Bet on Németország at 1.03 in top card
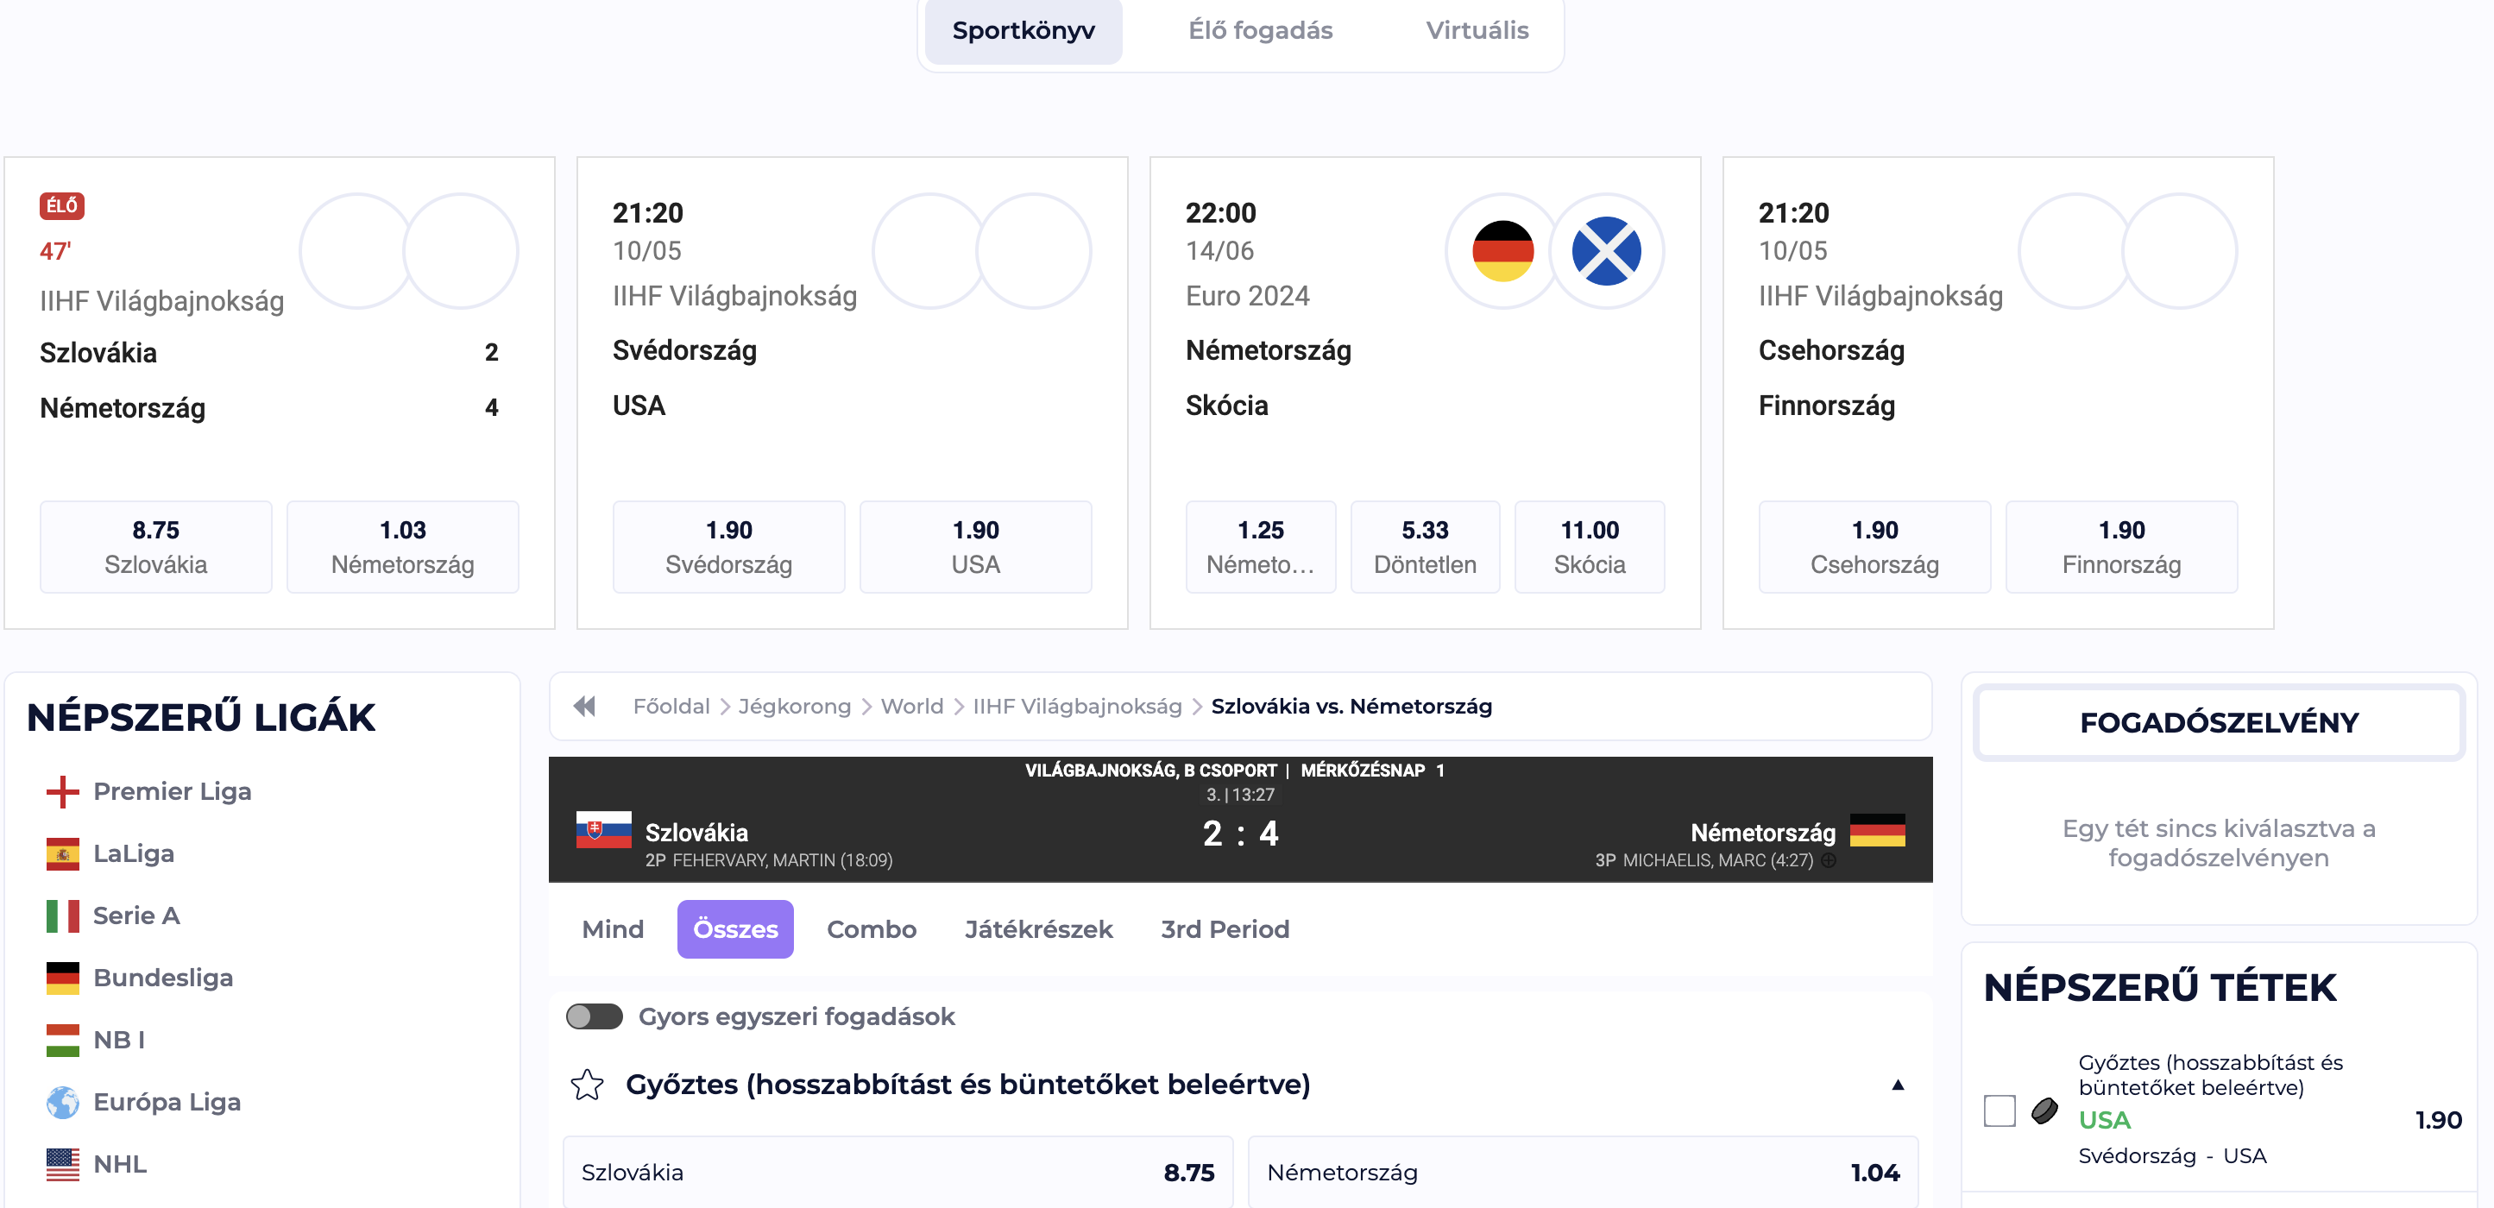This screenshot has height=1208, width=2494. tap(403, 547)
